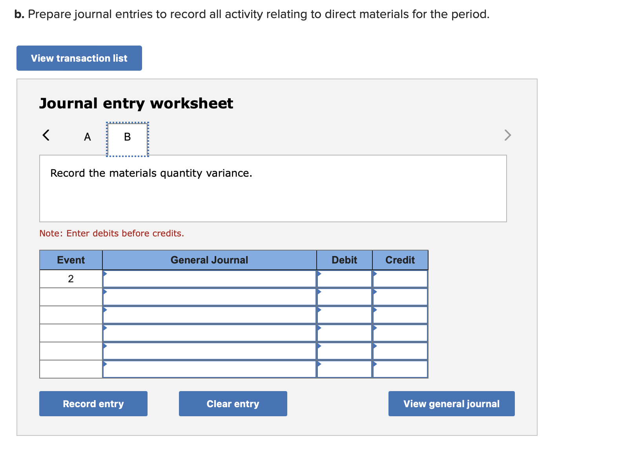631x461 pixels.
Task: Select transaction tab B
Action: coord(127,137)
